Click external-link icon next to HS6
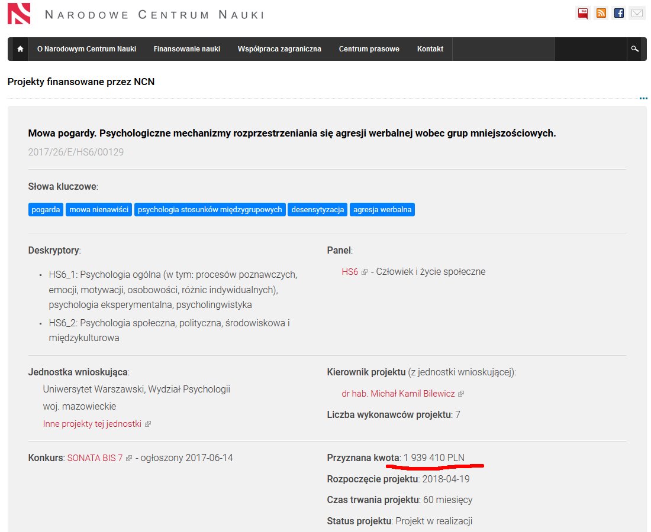Screen dimensions: 651x532 [x=365, y=272]
